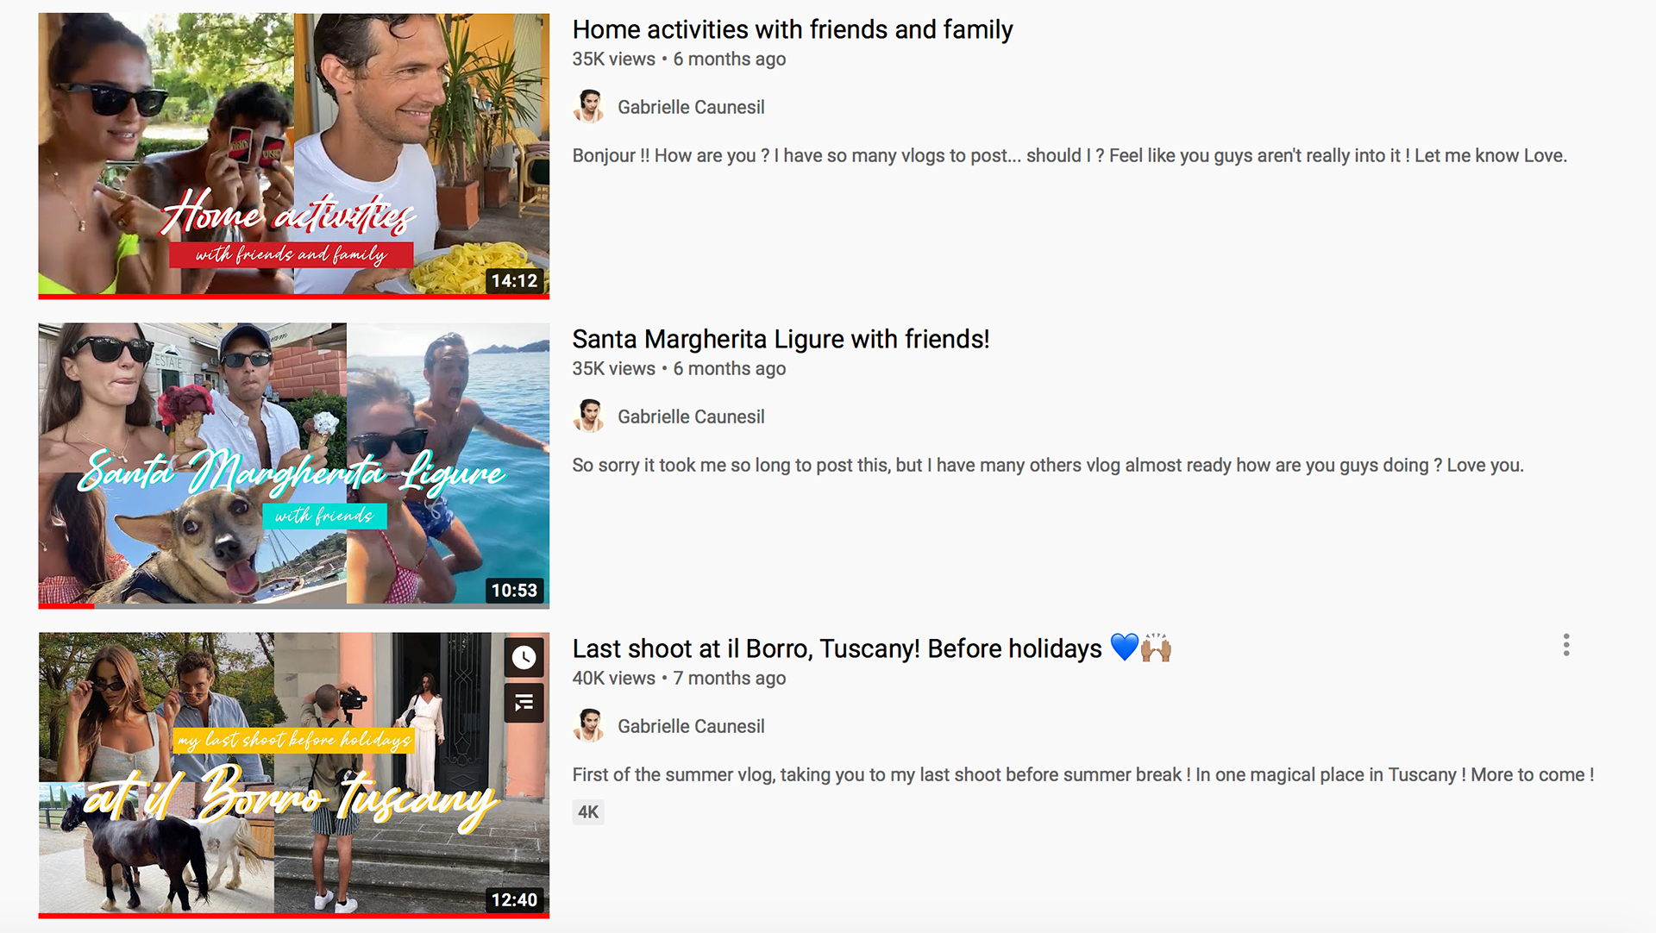Open Last shoot at il Borro, Tuscany title
The height and width of the screenshot is (933, 1656).
pyautogui.click(x=871, y=648)
